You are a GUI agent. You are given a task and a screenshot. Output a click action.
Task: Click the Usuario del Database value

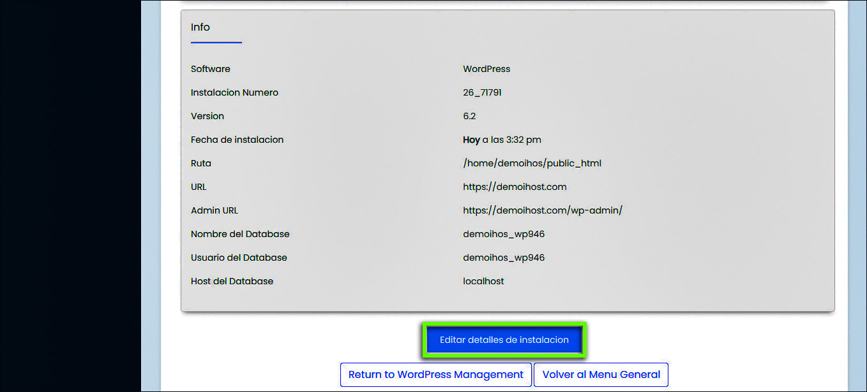pyautogui.click(x=504, y=258)
